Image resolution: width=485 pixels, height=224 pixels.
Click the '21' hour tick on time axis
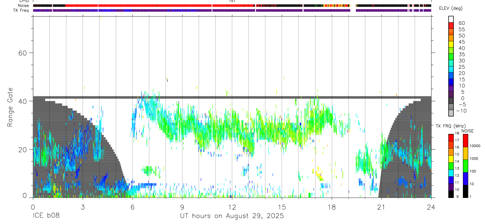tap(381, 207)
